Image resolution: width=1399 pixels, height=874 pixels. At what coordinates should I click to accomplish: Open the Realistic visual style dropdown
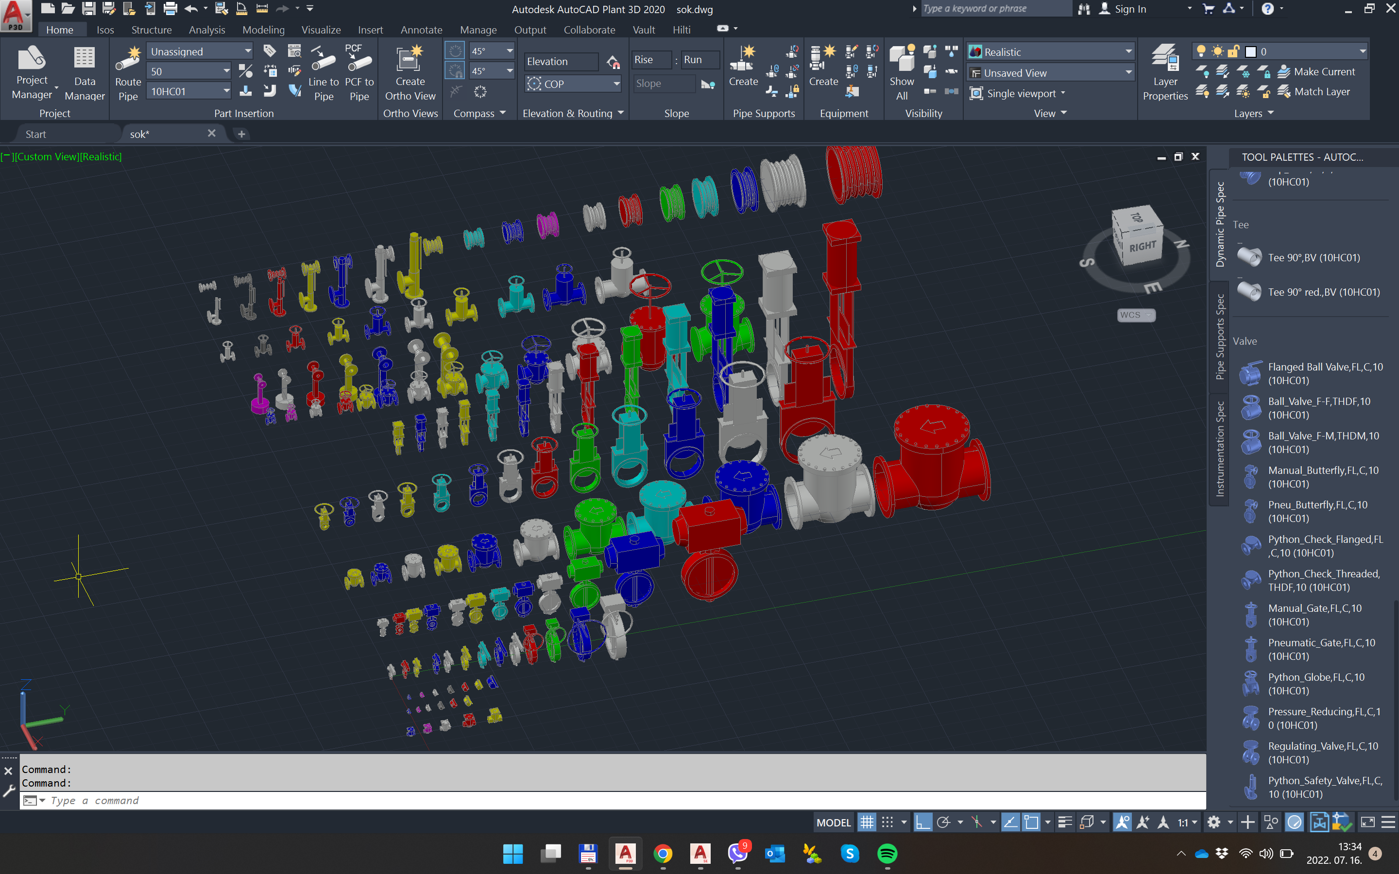tap(1128, 52)
